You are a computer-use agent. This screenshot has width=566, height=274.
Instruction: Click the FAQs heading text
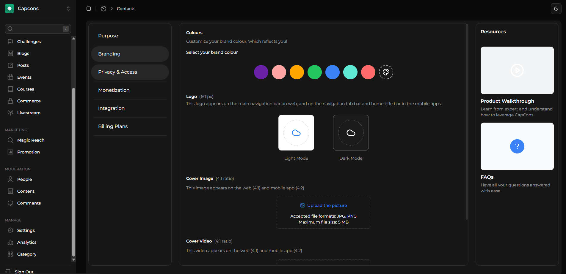[x=487, y=177]
